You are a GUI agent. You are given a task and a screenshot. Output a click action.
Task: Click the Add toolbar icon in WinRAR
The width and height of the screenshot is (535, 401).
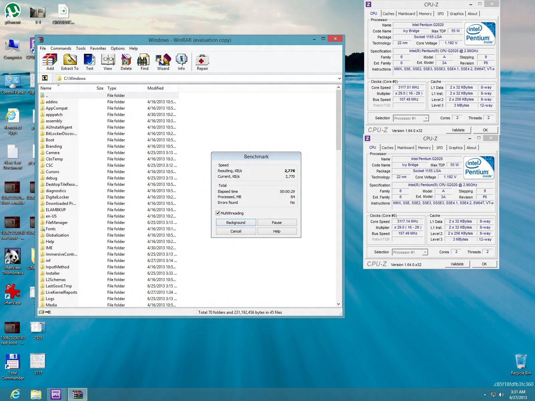pos(50,62)
